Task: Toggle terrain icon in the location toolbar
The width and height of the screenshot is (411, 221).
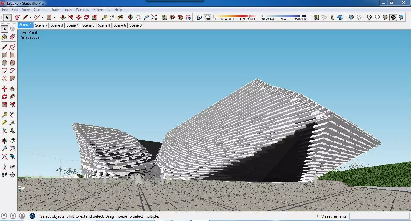Action: pos(324,17)
